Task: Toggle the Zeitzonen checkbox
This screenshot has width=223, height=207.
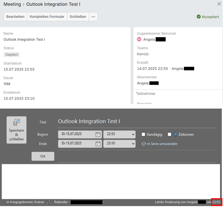Action: (x=169, y=135)
